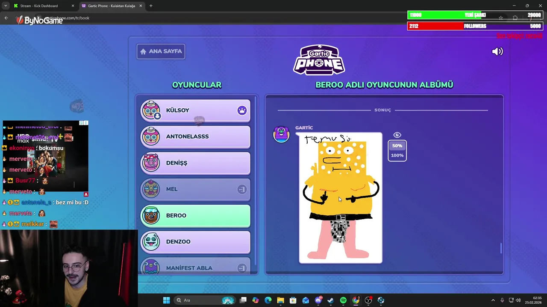Open Task View from taskbar

(x=243, y=300)
